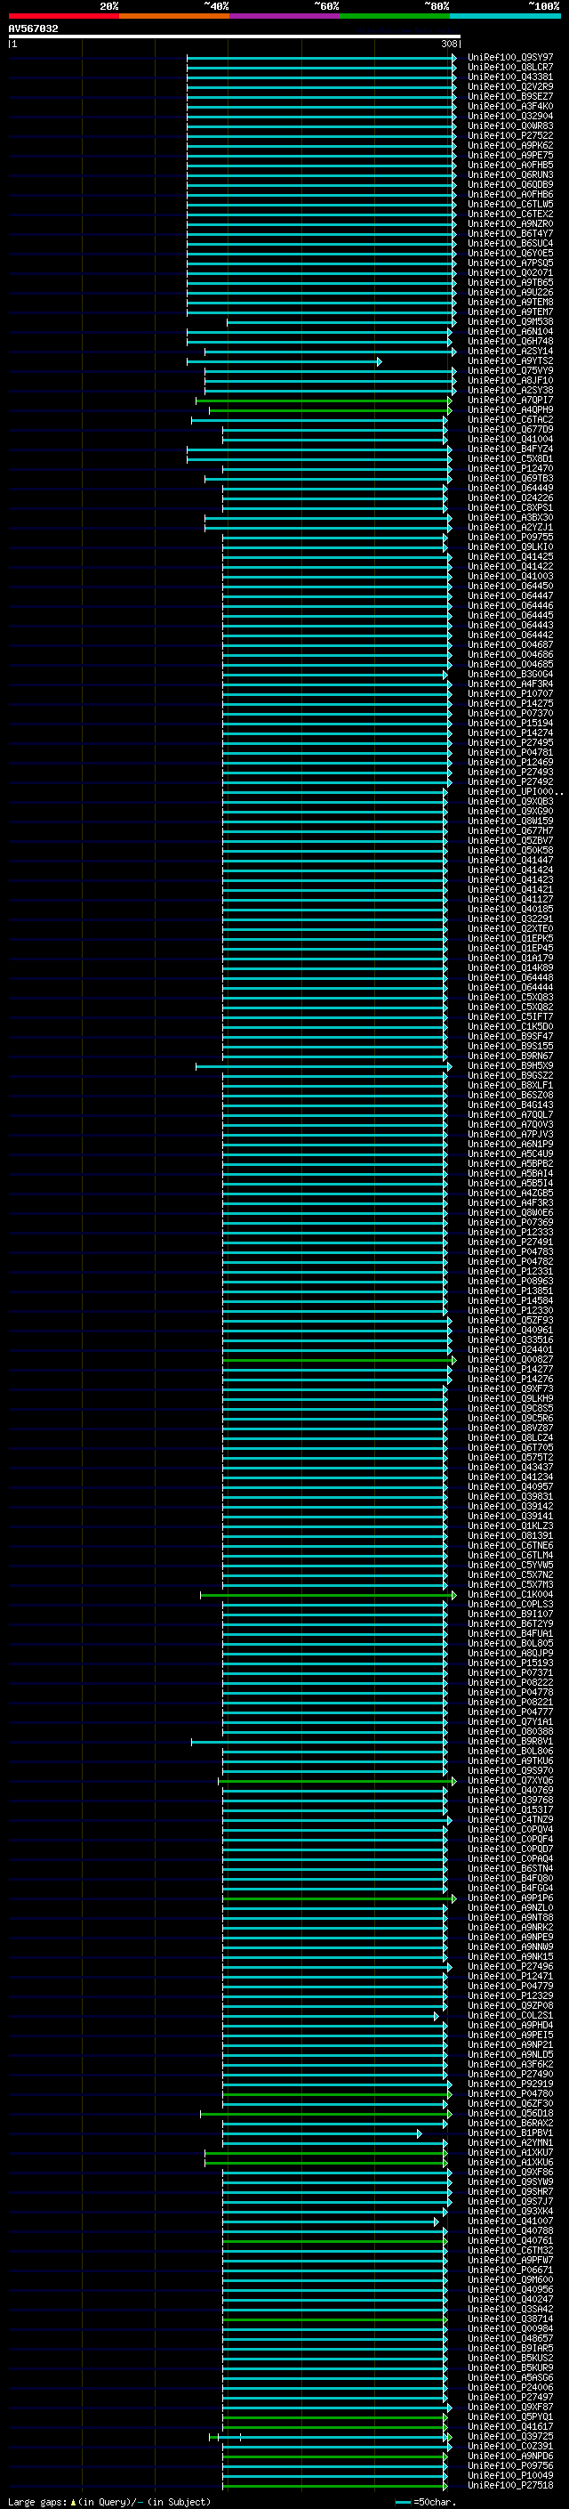
Task: Select label UniRef100_Q9M600
Action: click(510, 2279)
